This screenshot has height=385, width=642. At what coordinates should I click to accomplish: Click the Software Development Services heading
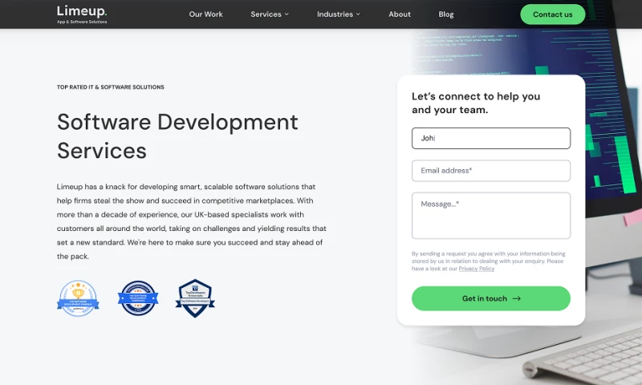pyautogui.click(x=177, y=136)
